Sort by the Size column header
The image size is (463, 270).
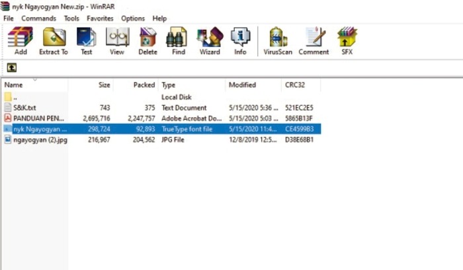point(91,85)
